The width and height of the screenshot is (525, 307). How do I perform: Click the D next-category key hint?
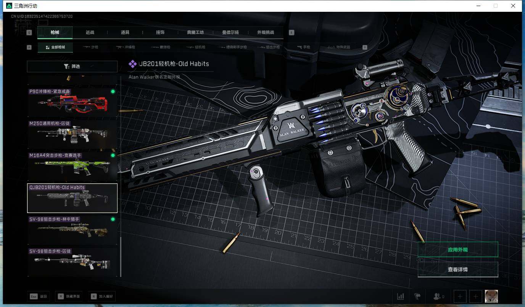[x=365, y=48]
